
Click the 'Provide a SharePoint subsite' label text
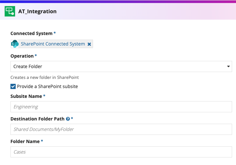coord(47,86)
